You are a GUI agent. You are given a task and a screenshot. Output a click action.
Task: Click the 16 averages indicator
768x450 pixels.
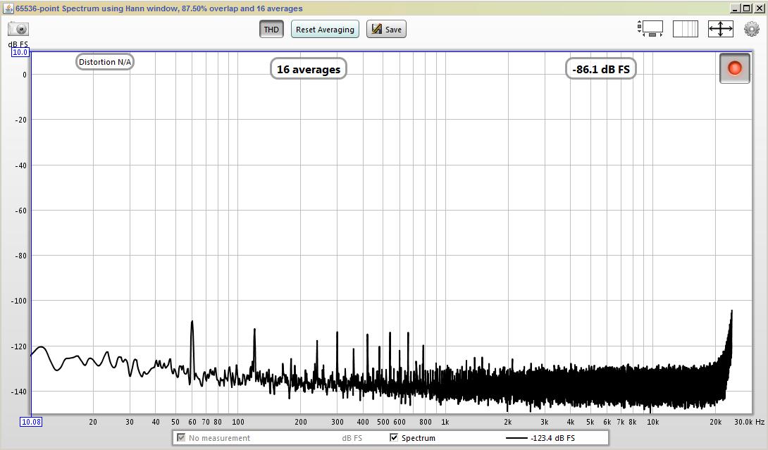tap(309, 69)
